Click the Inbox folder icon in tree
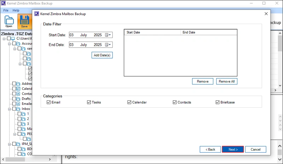Image resolution: width=283 pixels, height=164 pixels. (x=18, y=109)
